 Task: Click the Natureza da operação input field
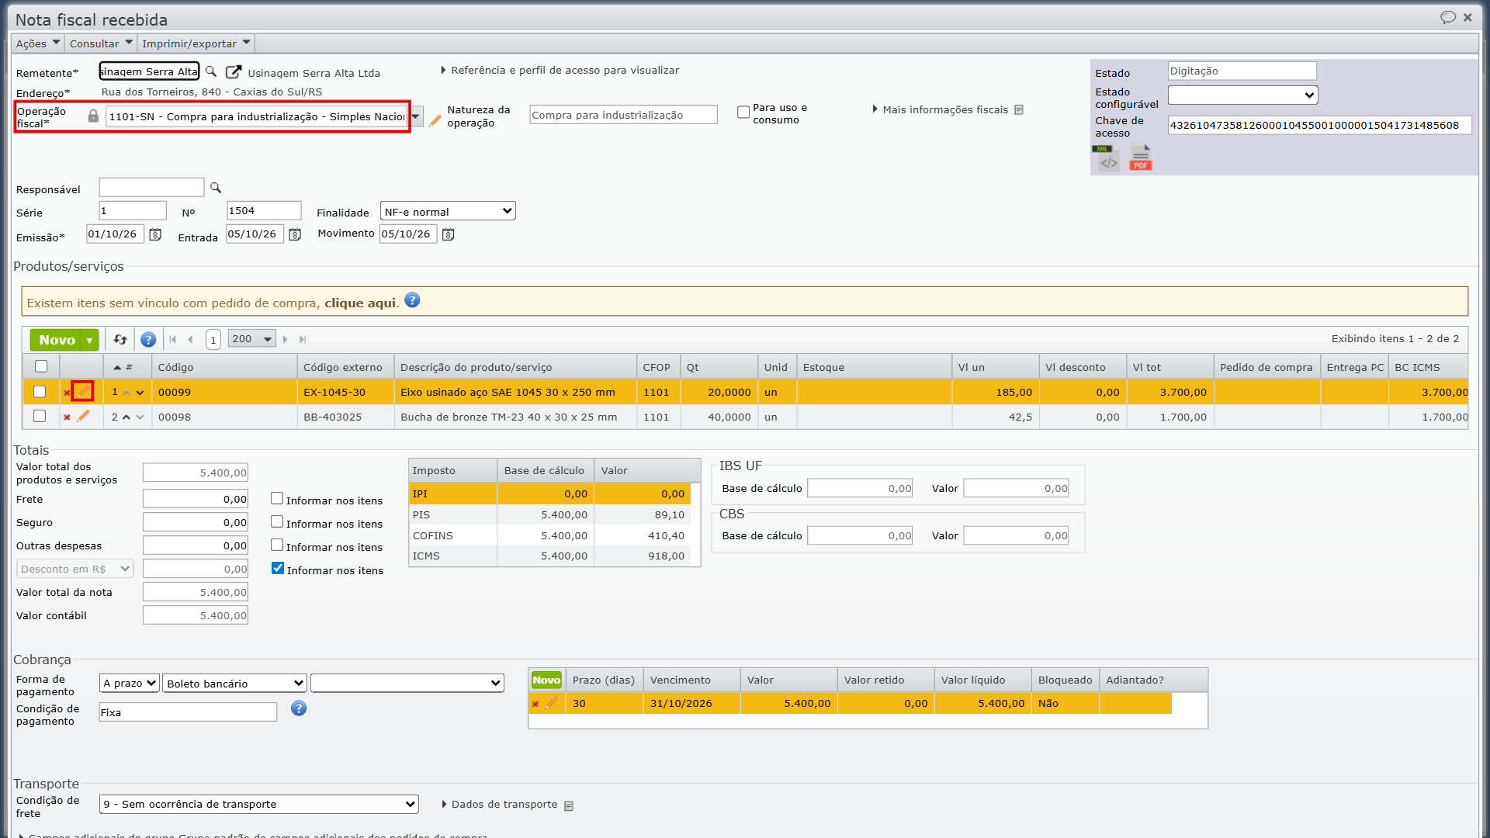pos(623,115)
